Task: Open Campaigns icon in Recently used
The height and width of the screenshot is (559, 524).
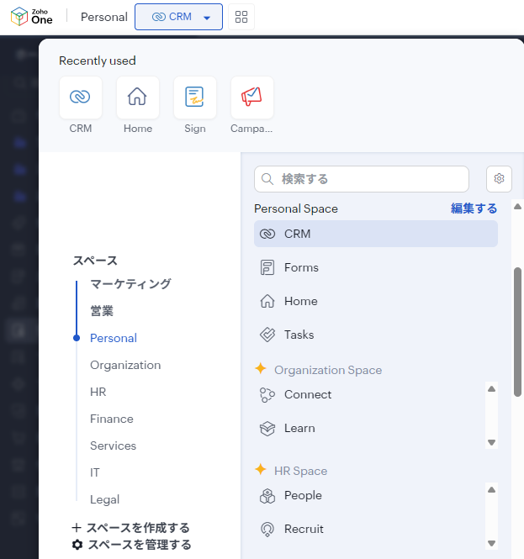Action: (x=251, y=98)
